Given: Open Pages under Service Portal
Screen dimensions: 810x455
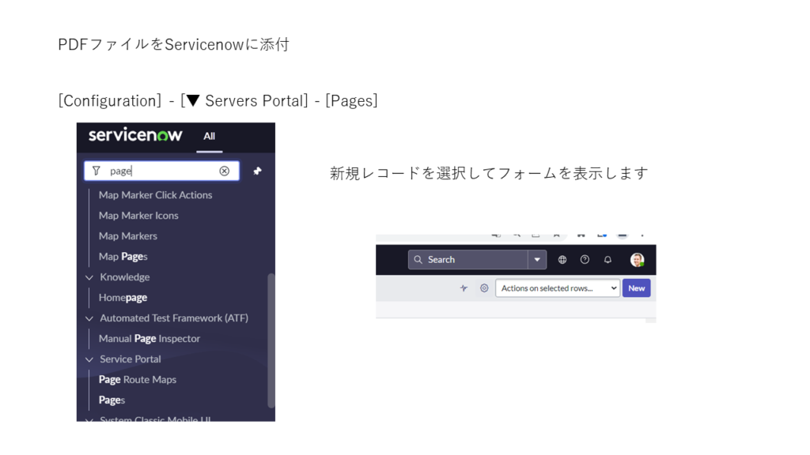Looking at the screenshot, I should (112, 400).
